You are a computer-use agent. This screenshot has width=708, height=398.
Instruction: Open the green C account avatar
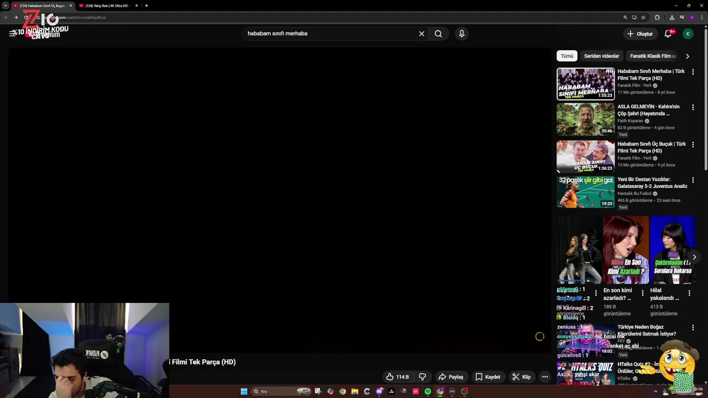point(688,34)
